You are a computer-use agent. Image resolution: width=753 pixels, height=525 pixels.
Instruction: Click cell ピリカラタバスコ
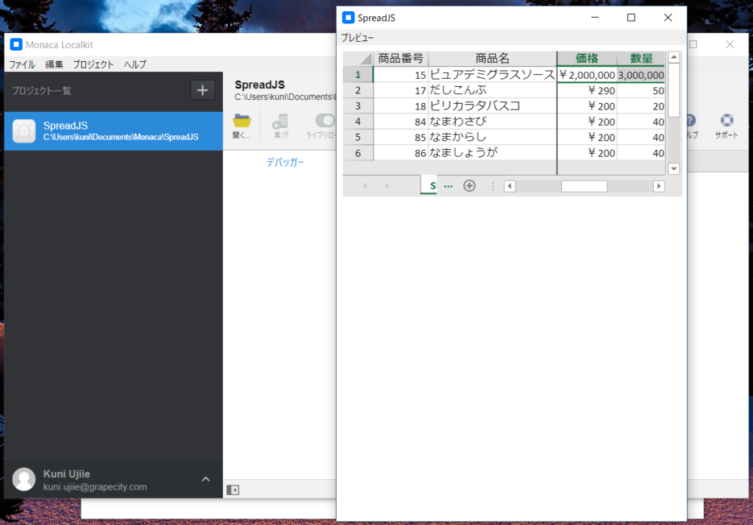click(x=492, y=106)
